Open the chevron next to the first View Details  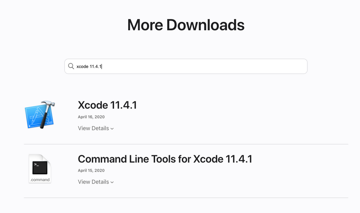[112, 128]
